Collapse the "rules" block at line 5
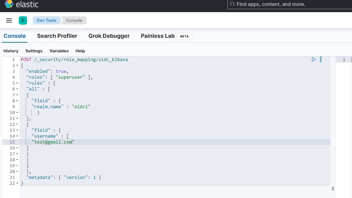 click(x=17, y=83)
